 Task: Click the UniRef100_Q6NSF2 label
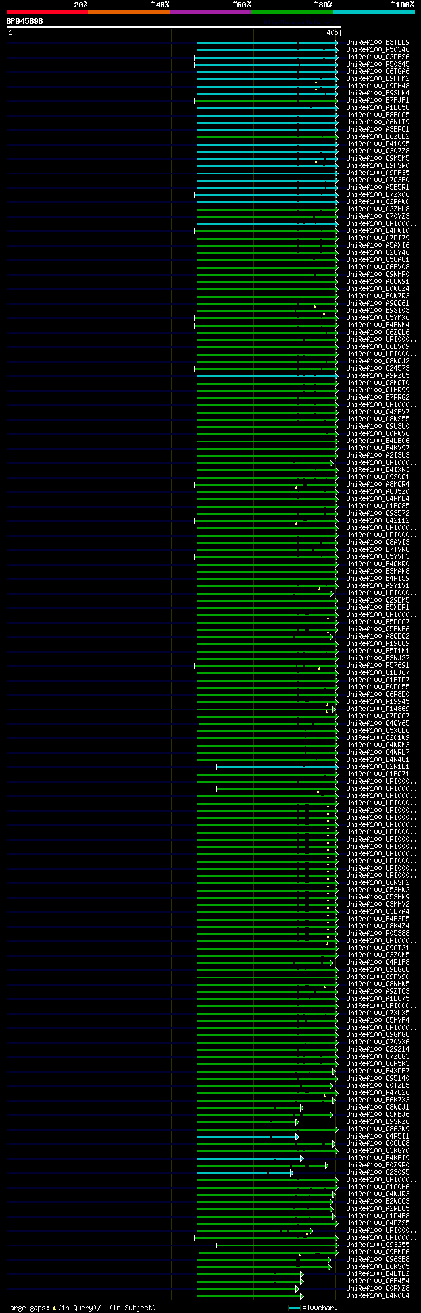point(378,882)
